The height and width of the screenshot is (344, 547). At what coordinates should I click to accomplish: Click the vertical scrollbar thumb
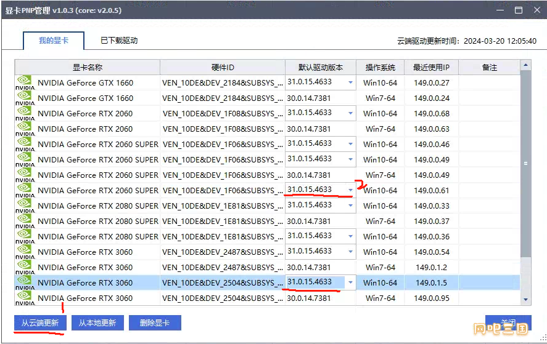pos(525,164)
